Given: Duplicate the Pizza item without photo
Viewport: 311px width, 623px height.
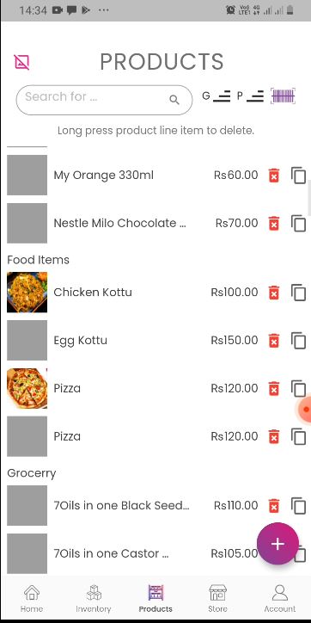Looking at the screenshot, I should coord(298,436).
